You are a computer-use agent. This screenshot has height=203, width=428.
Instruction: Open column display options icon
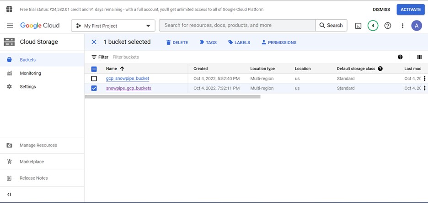(419, 57)
